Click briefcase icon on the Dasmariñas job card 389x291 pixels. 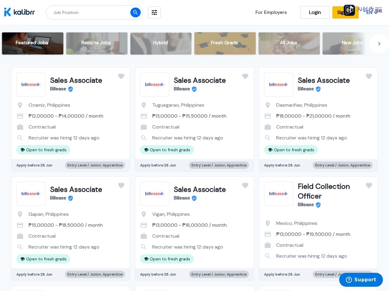coord(268,127)
